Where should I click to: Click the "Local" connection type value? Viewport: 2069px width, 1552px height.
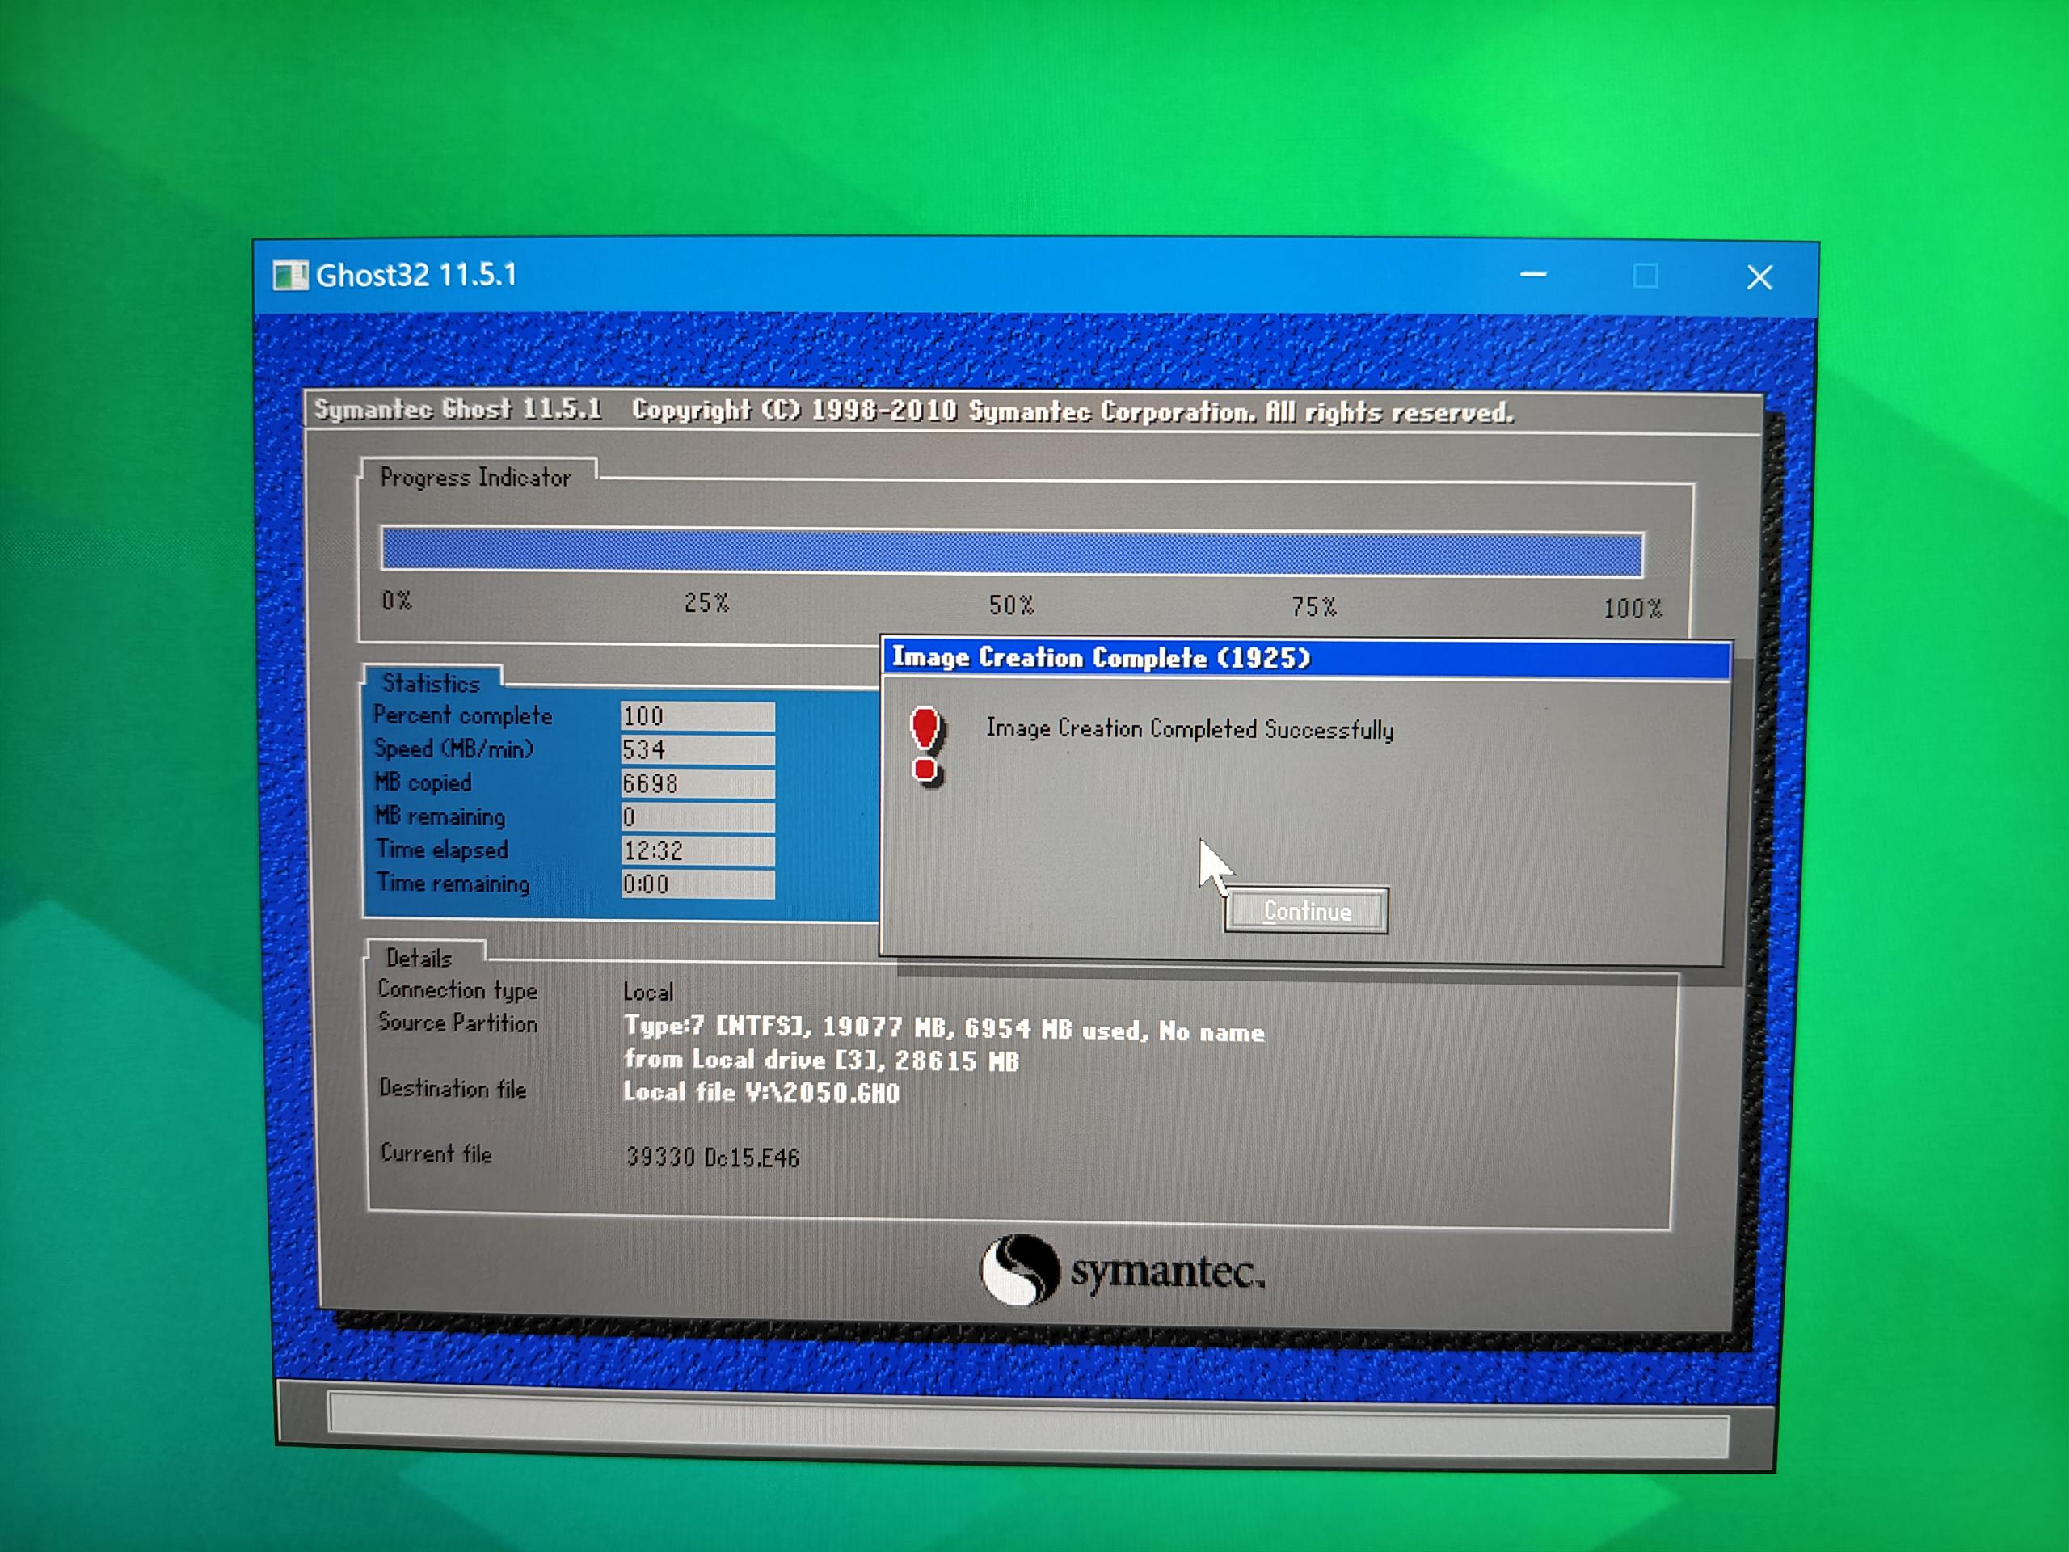coord(648,992)
